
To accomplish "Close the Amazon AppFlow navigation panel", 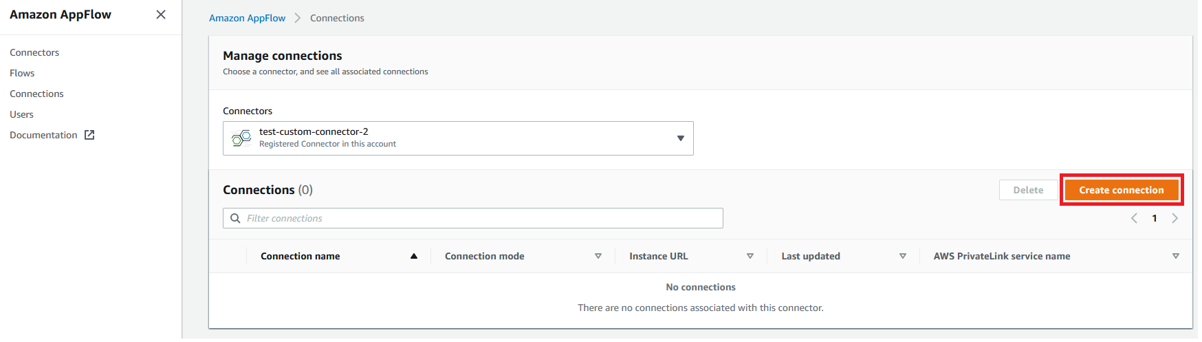I will point(161,14).
